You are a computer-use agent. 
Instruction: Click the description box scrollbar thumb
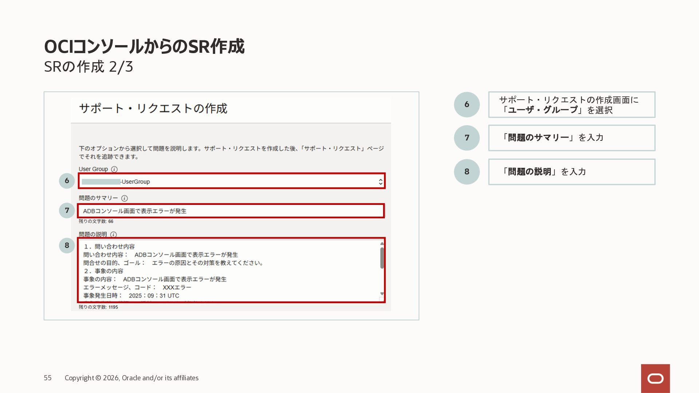pyautogui.click(x=382, y=258)
